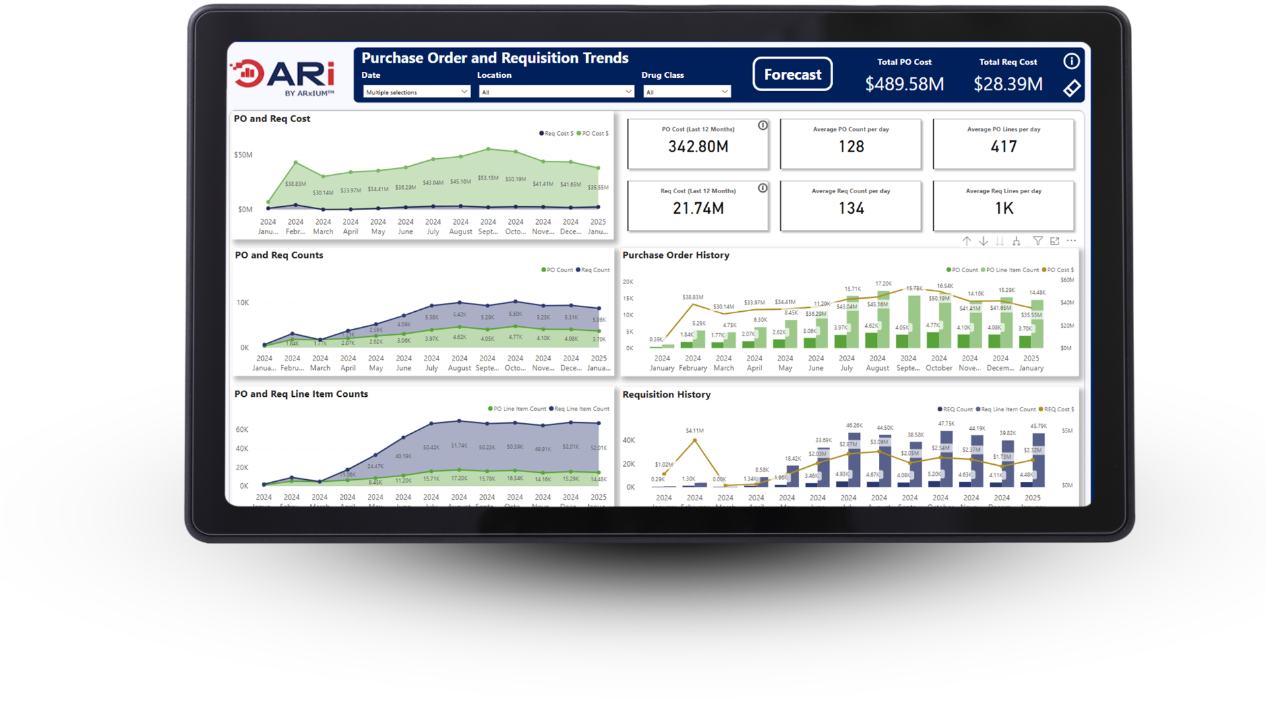Expand all down one level icon
The image size is (1266, 712).
click(1016, 241)
